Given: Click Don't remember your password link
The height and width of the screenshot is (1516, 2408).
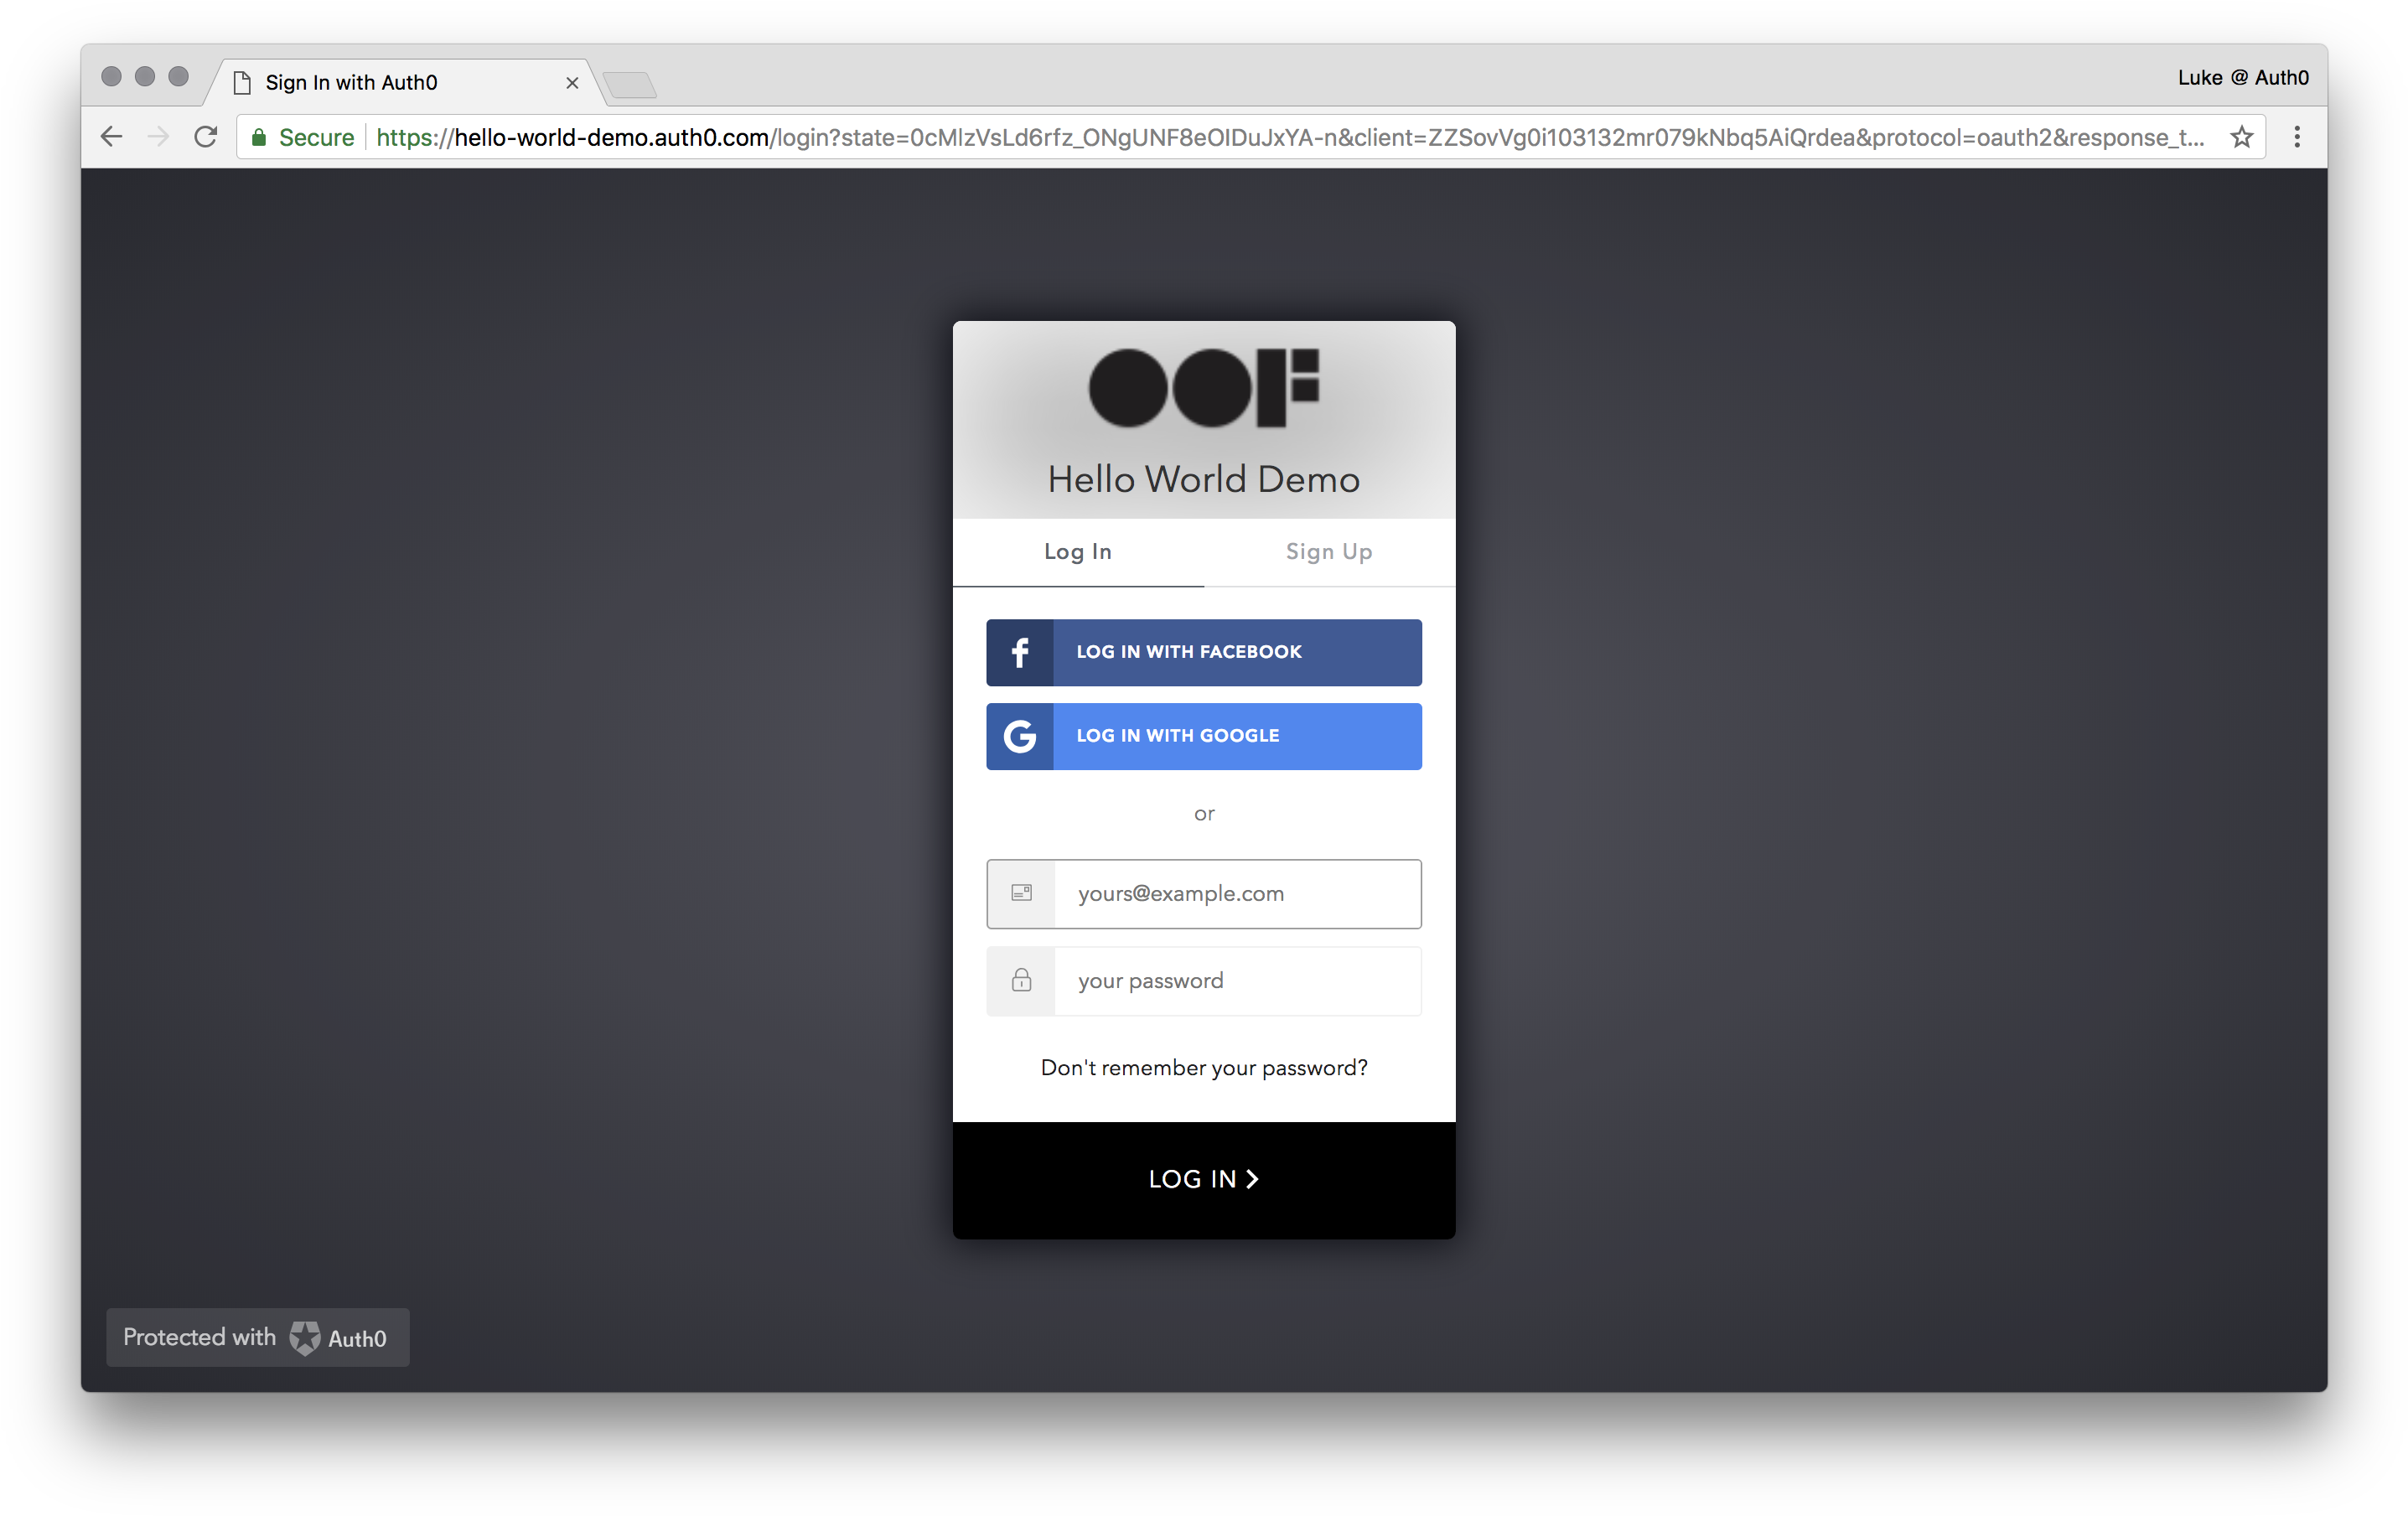Looking at the screenshot, I should [x=1203, y=1067].
